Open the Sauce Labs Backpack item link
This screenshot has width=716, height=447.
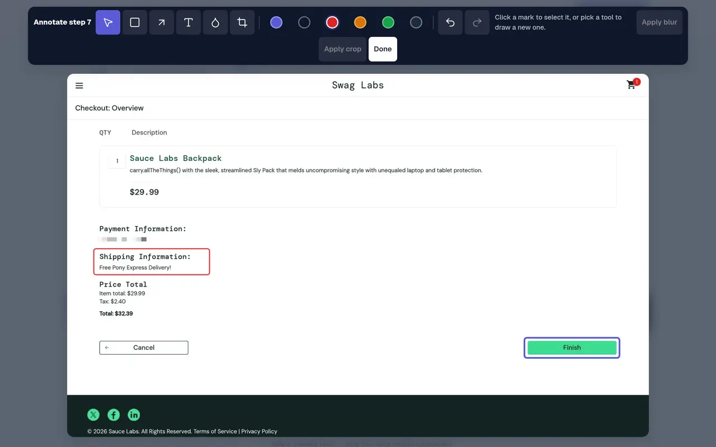pos(176,158)
